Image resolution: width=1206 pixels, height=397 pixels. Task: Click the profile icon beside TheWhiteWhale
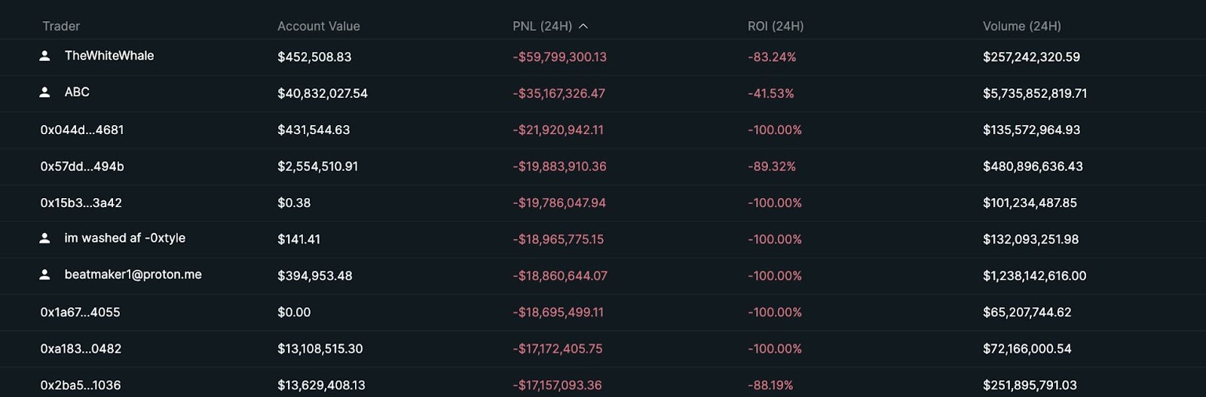coord(44,56)
